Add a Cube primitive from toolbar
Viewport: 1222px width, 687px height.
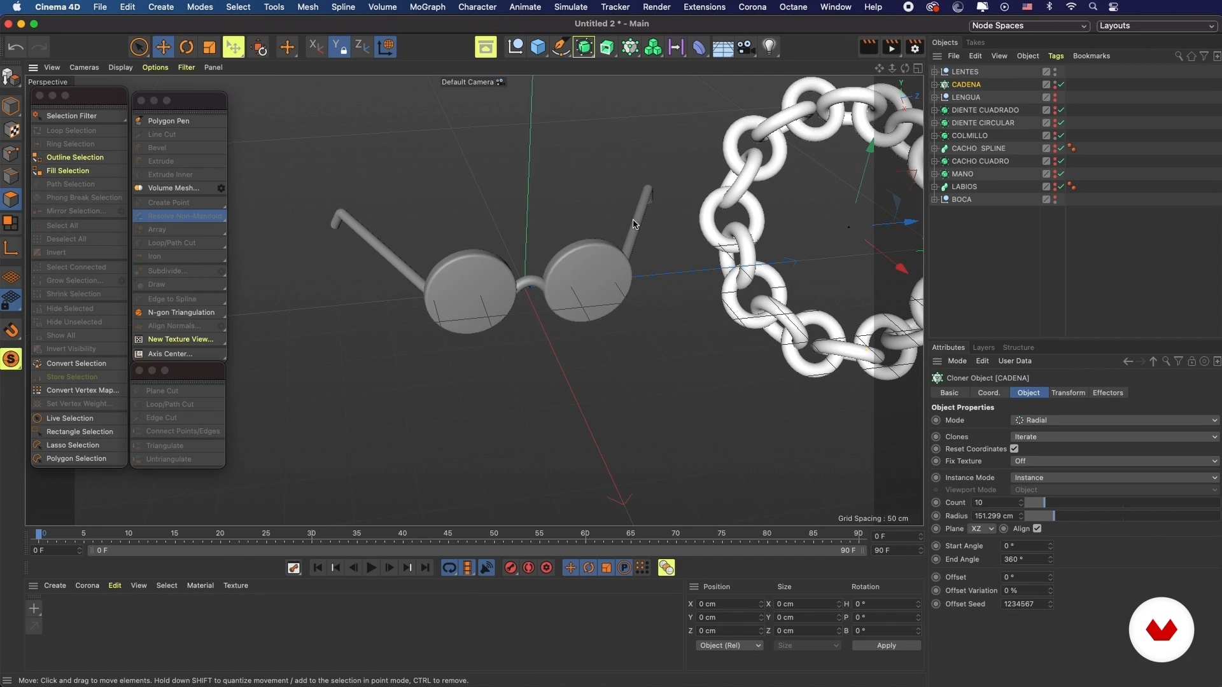[x=538, y=47]
